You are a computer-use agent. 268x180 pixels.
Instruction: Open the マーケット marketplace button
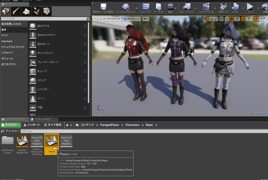click(x=158, y=8)
